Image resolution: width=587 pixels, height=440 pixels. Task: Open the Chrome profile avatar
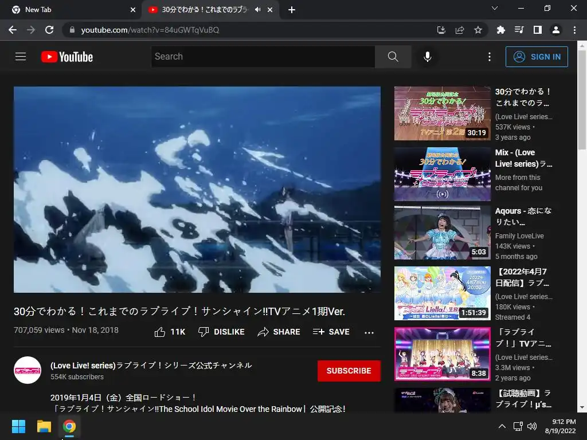556,30
